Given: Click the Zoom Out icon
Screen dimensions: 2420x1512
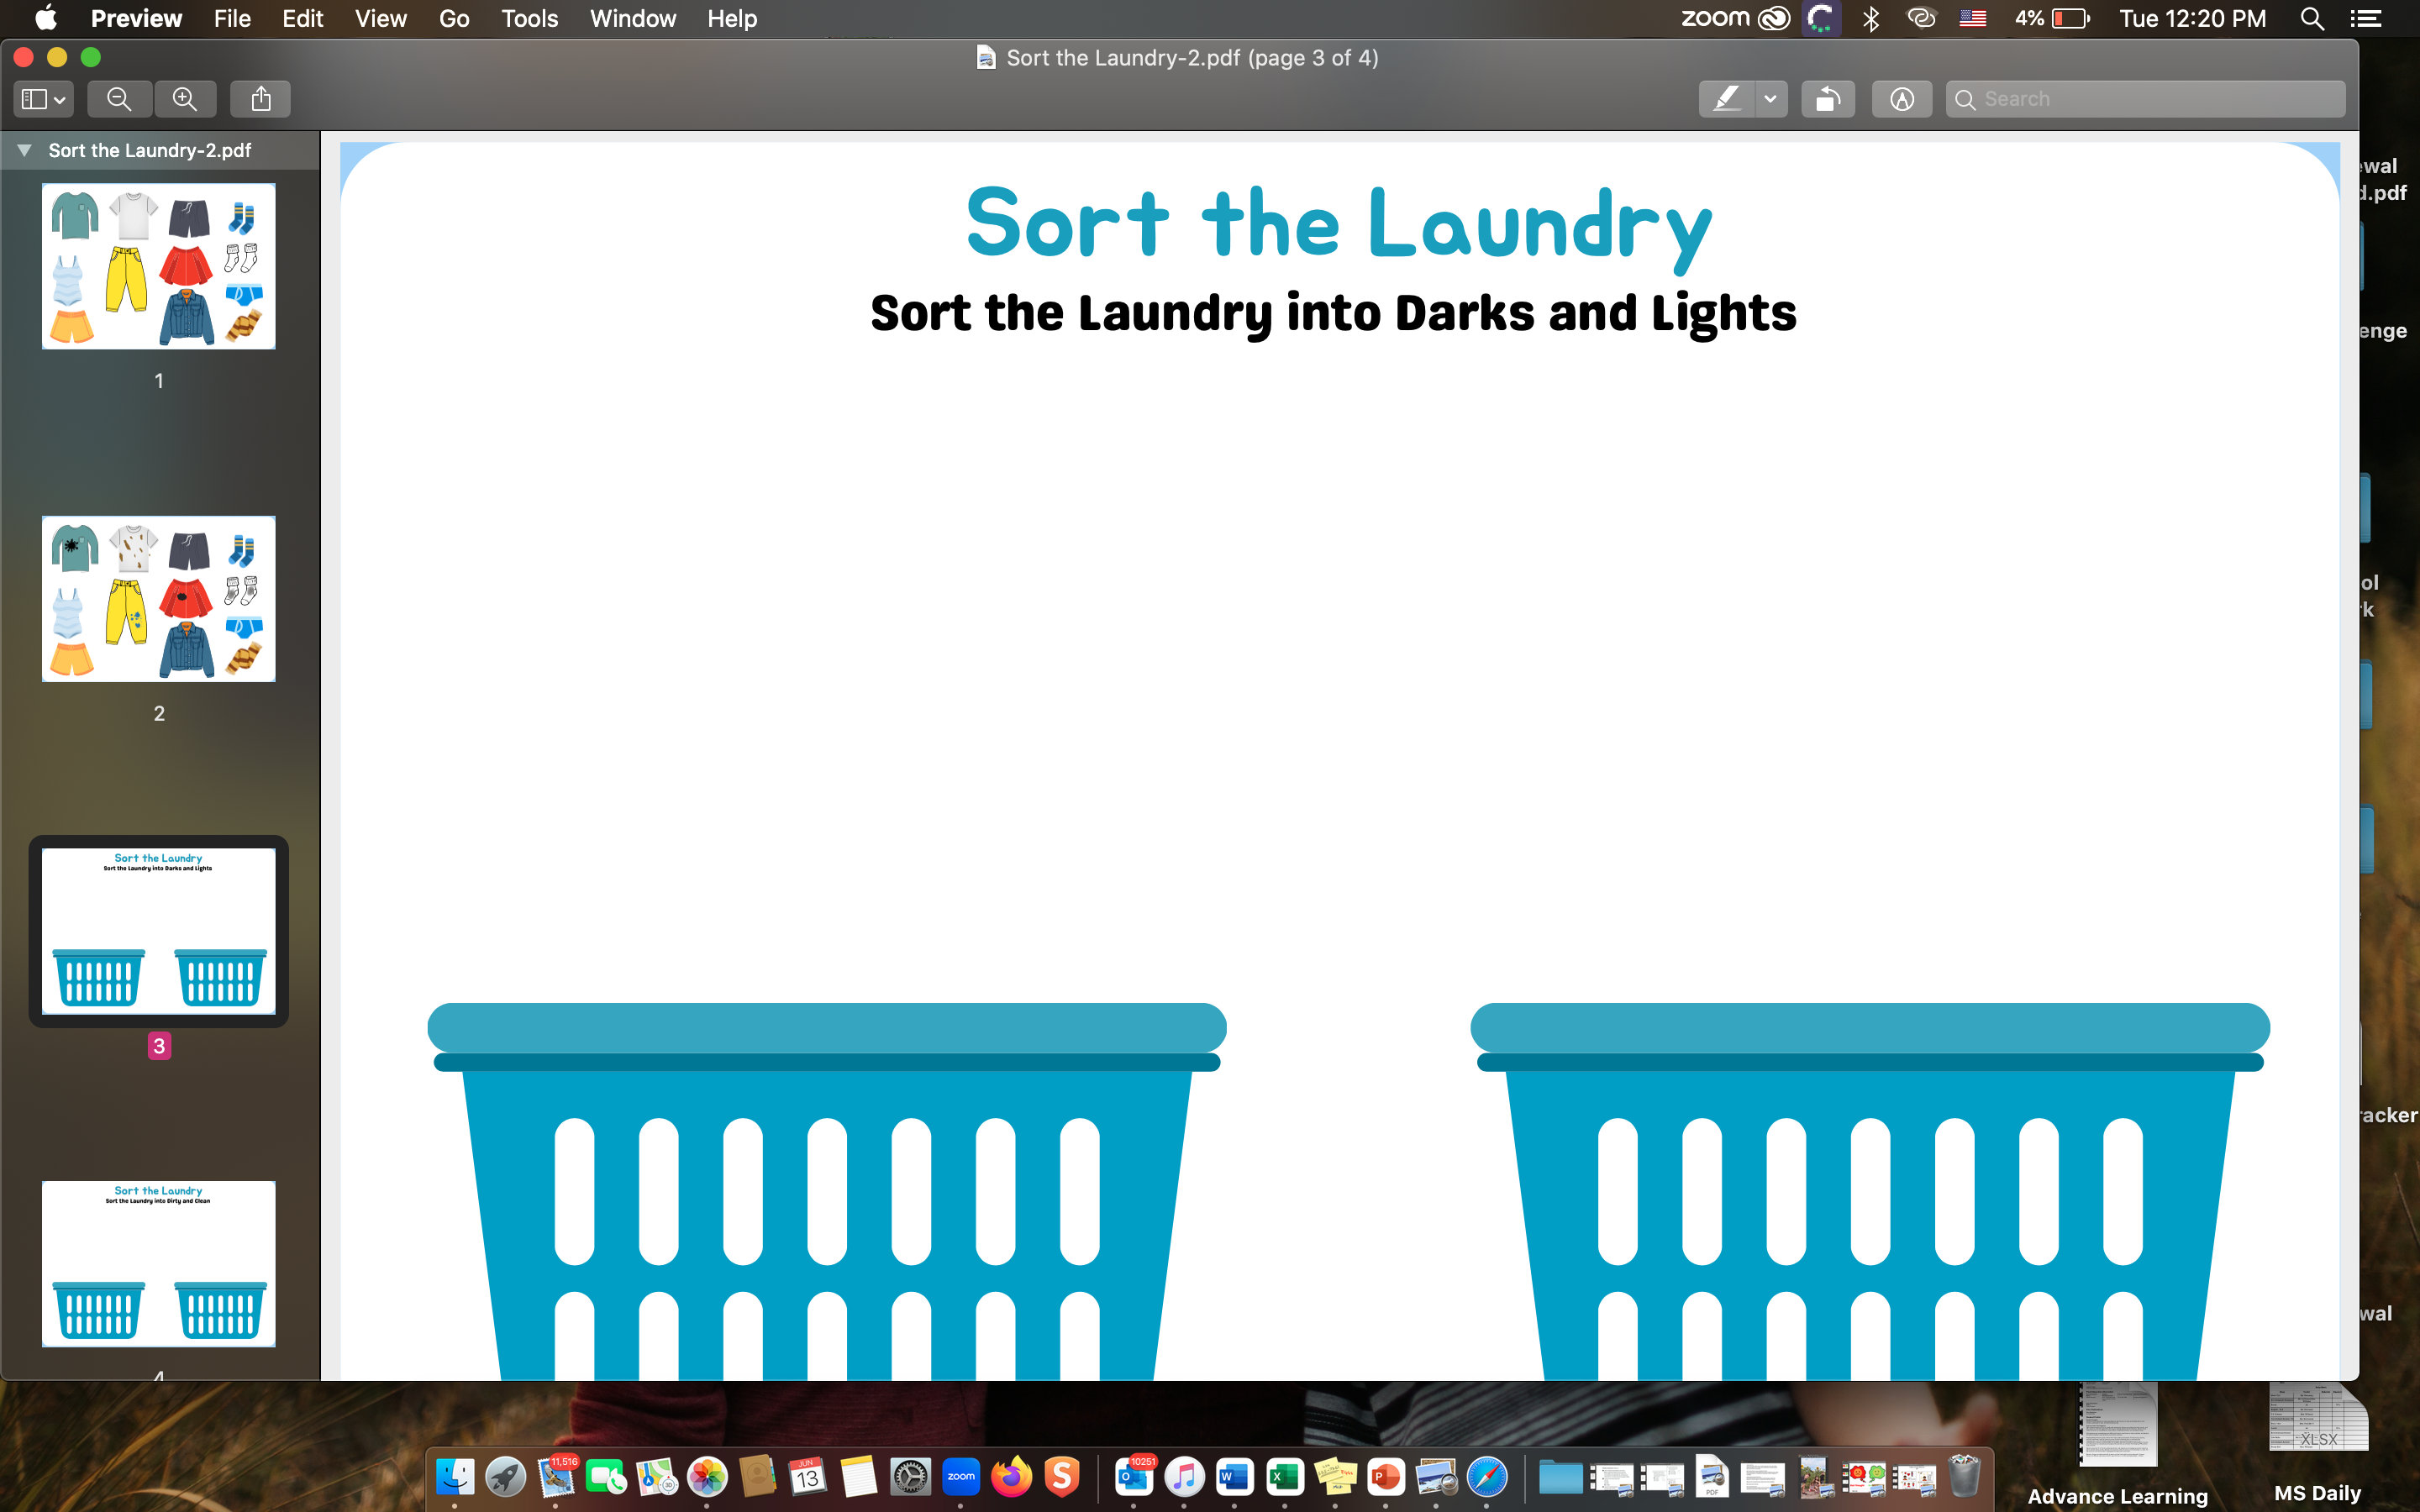Looking at the screenshot, I should (119, 98).
